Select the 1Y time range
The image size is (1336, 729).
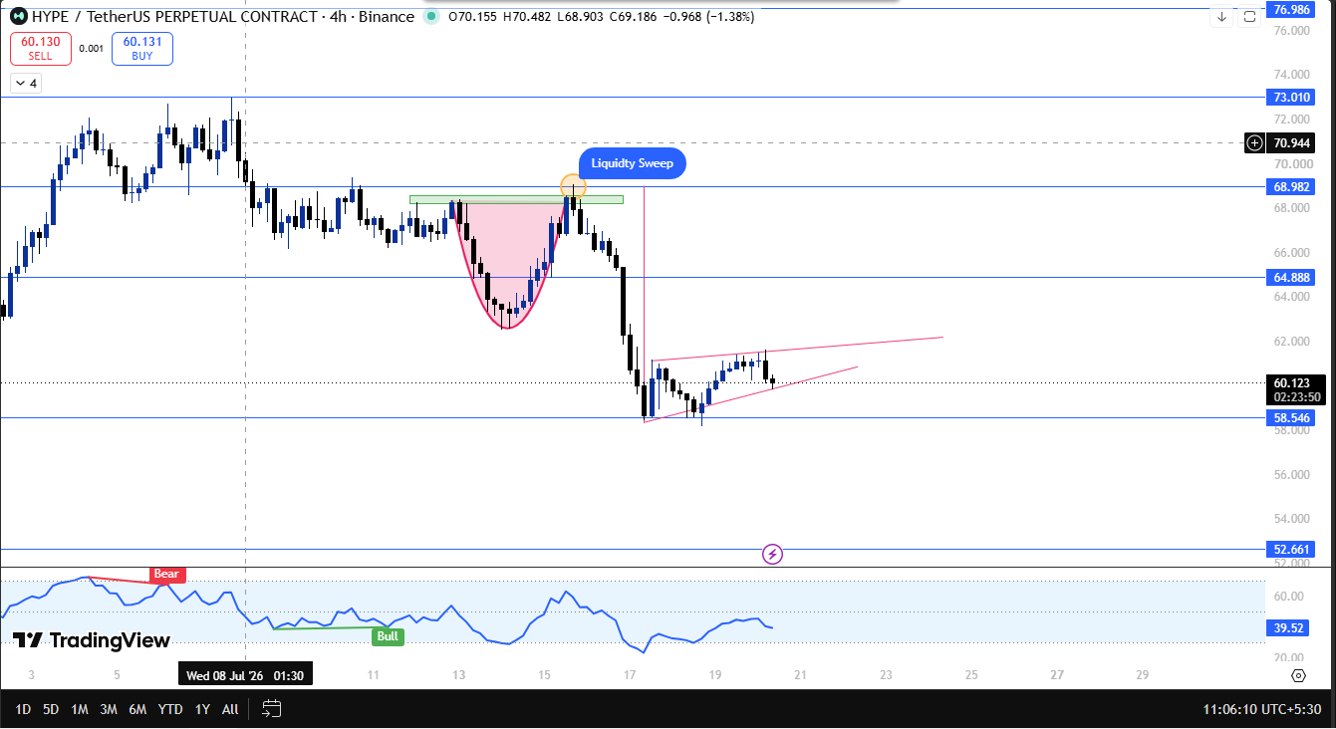[202, 709]
